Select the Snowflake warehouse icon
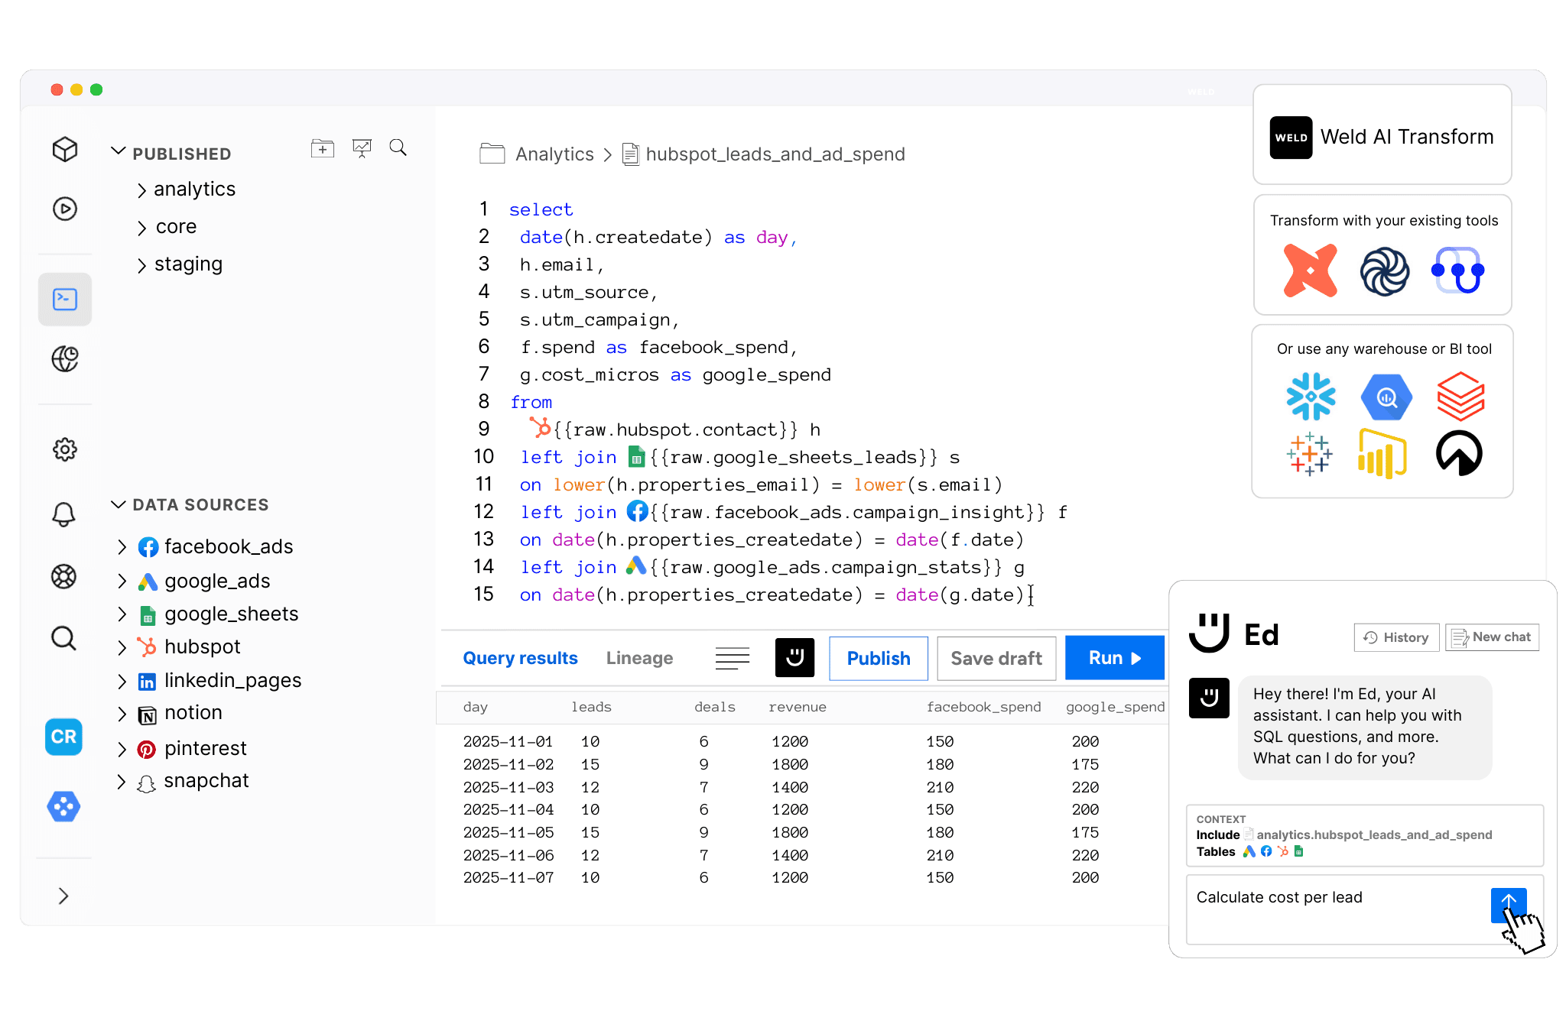Viewport: 1566px width, 1011px height. click(1311, 397)
